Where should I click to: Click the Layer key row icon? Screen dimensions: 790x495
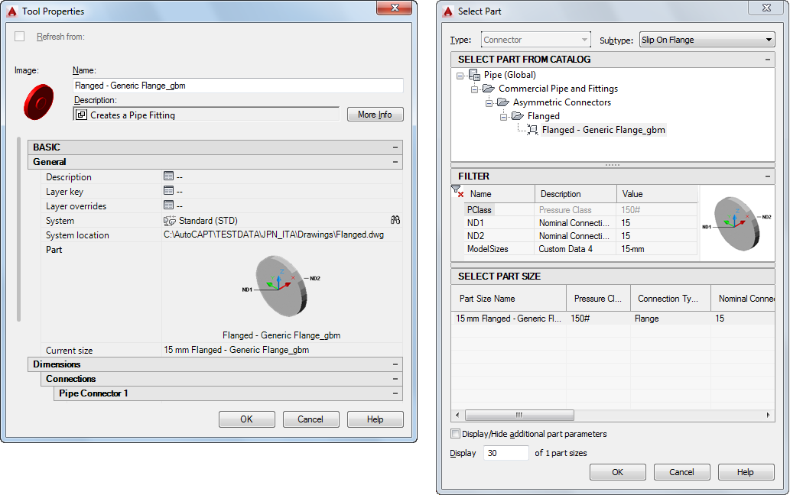169,191
